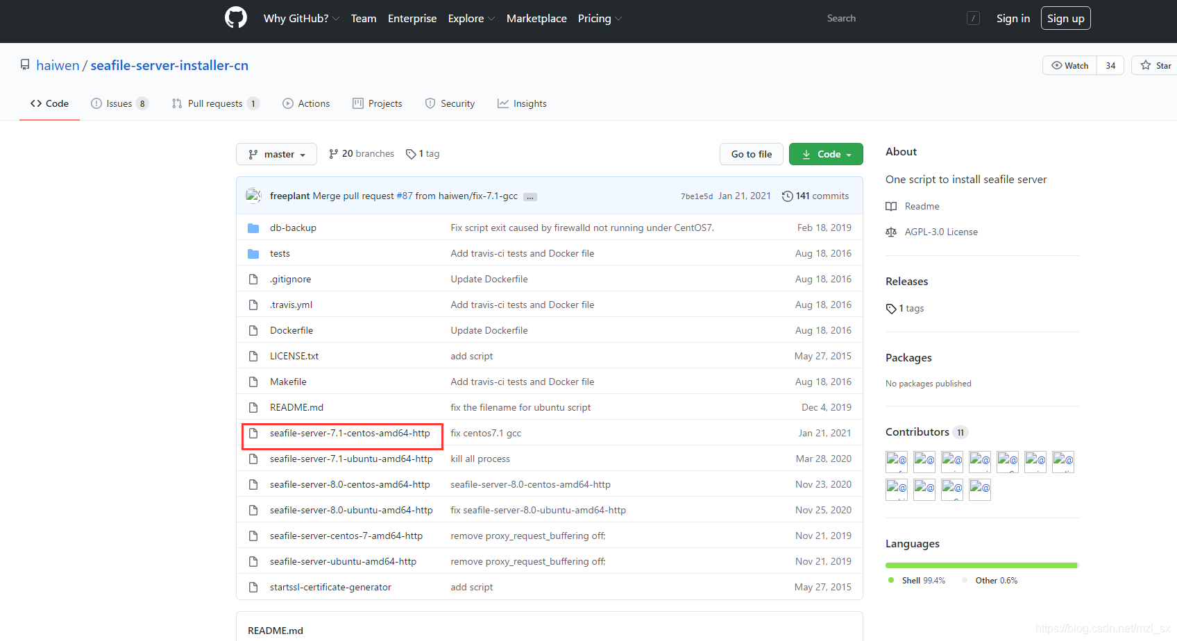Image resolution: width=1177 pixels, height=641 pixels.
Task: Open the seafile-server-installer-cn repo link
Action: 169,65
